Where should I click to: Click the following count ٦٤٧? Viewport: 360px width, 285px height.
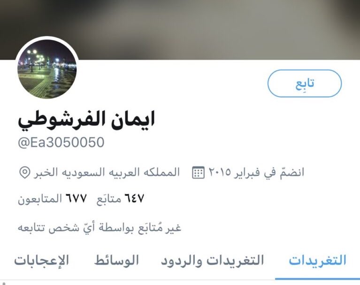click(x=134, y=199)
